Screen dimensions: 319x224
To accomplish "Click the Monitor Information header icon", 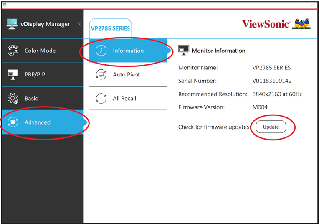I will (x=183, y=50).
